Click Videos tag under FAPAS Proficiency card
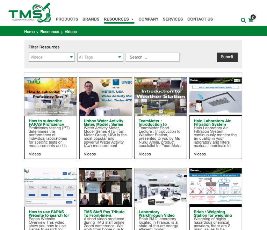 [35, 154]
